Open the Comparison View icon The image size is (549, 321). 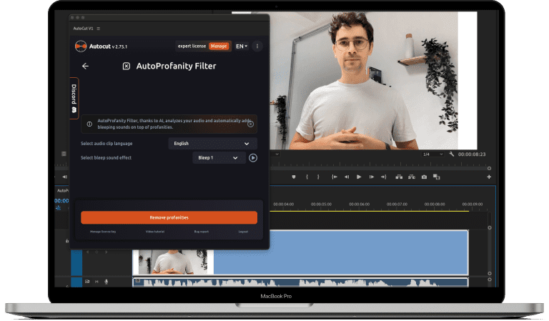click(436, 177)
